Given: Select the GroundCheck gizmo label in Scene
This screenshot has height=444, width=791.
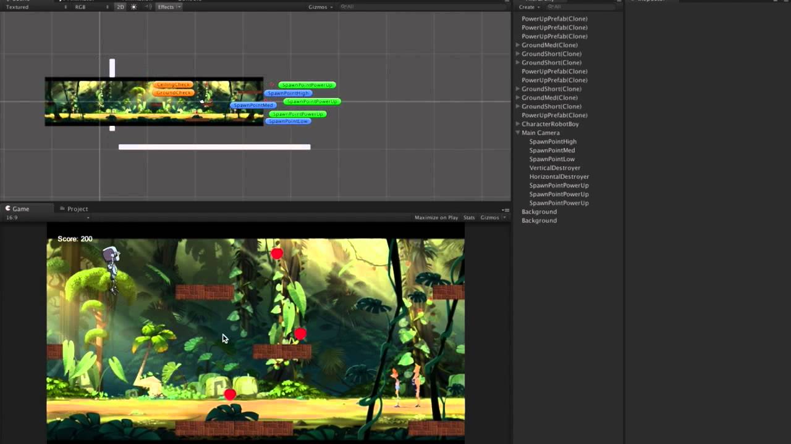Looking at the screenshot, I should pyautogui.click(x=173, y=92).
